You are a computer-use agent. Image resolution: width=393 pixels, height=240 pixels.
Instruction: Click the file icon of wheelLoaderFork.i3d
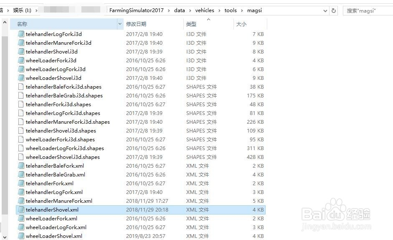point(21,60)
